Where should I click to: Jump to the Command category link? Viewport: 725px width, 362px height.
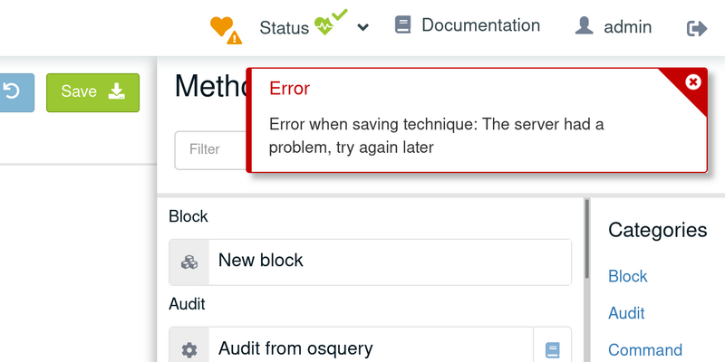pyautogui.click(x=645, y=349)
